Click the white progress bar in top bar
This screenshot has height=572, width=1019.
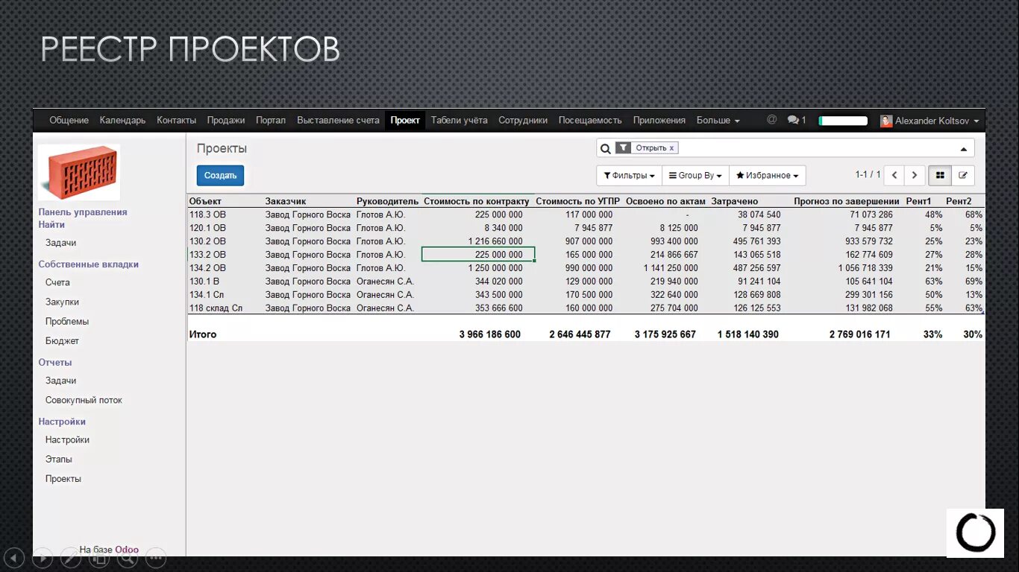[x=843, y=121]
